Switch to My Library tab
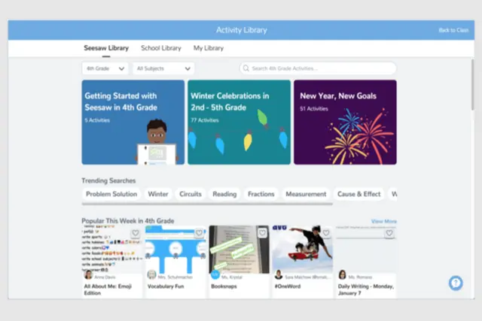Screen dimensions: 482x321 [x=209, y=48]
